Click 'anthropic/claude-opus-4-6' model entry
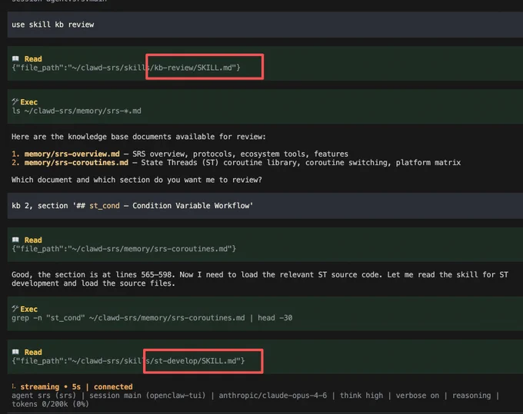523x414 pixels. point(273,396)
